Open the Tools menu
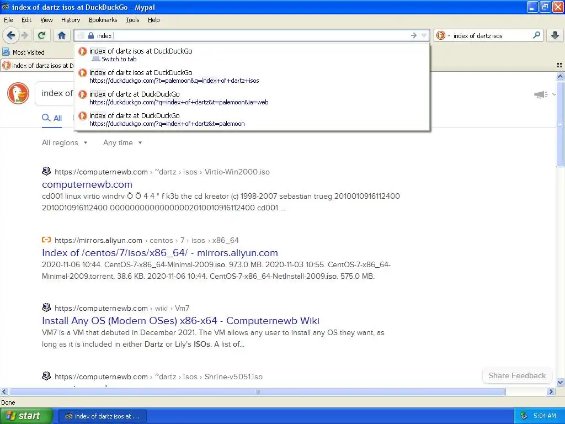 132,20
